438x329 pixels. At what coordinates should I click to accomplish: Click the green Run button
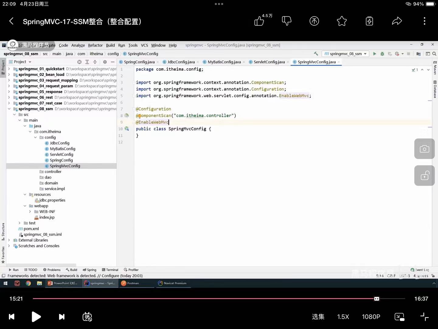tap(375, 54)
